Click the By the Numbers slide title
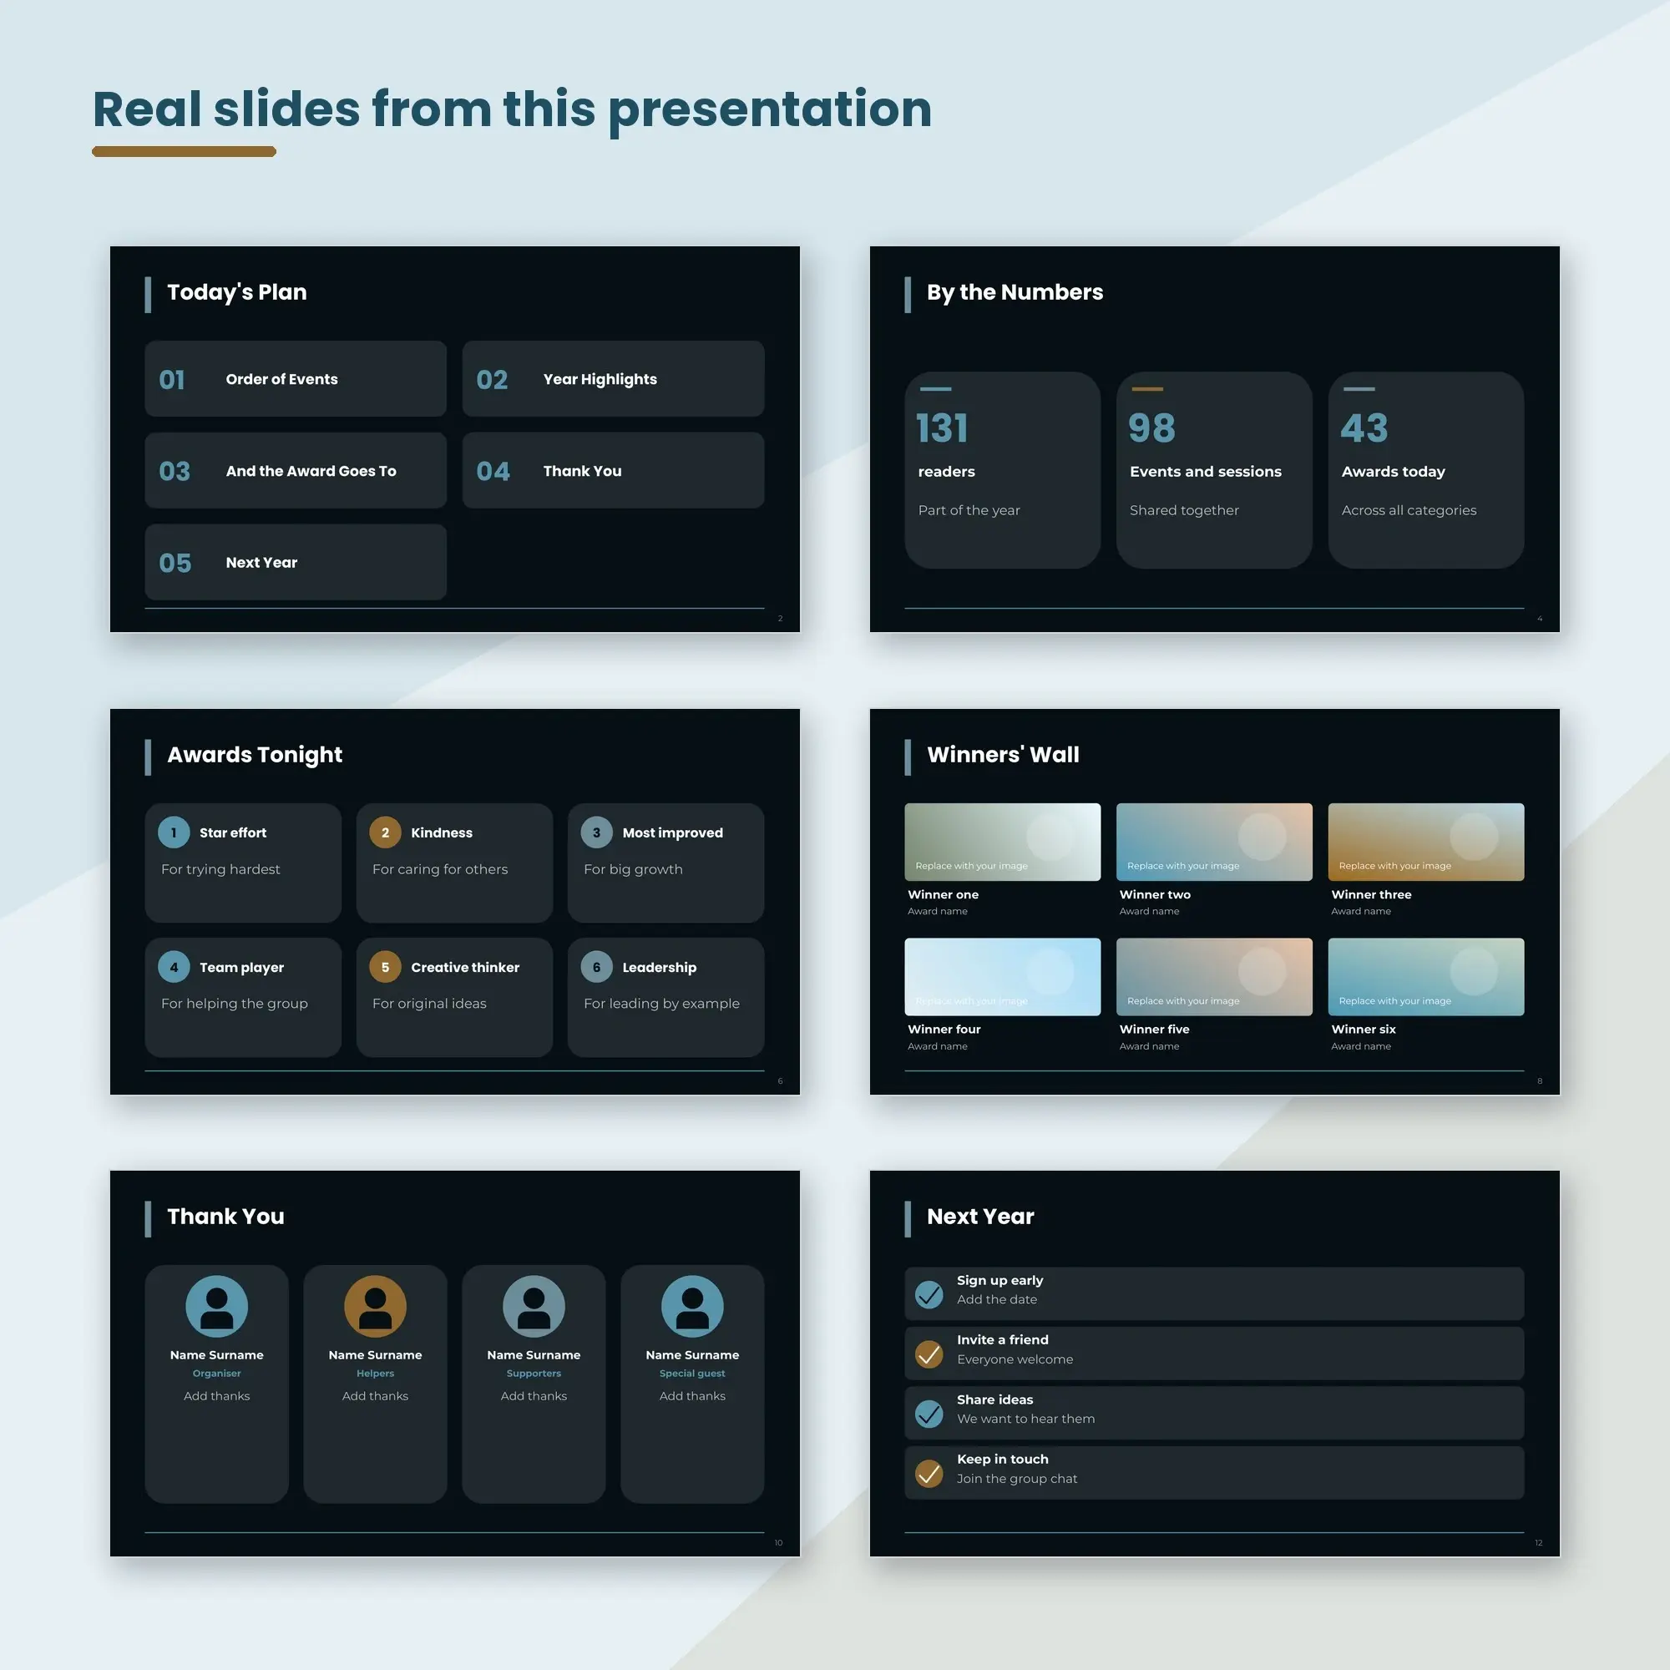 click(x=1015, y=293)
